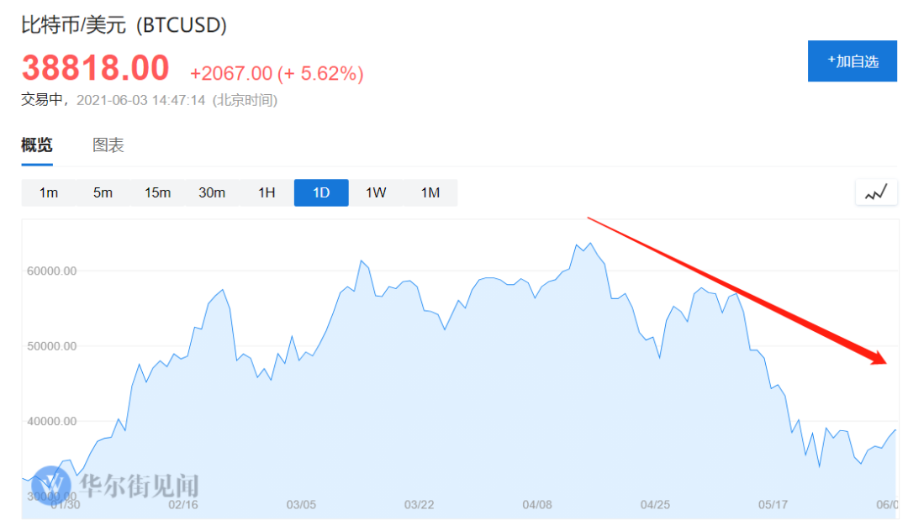The height and width of the screenshot is (526, 908).
Task: Click the 60000.00 price axis label
Action: (52, 271)
